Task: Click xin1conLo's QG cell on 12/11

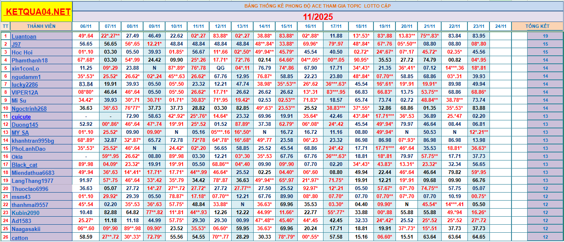Action: pos(221,68)
